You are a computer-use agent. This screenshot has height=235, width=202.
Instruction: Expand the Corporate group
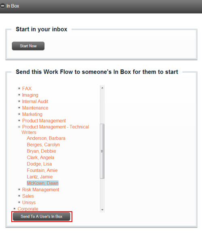coord(15,209)
